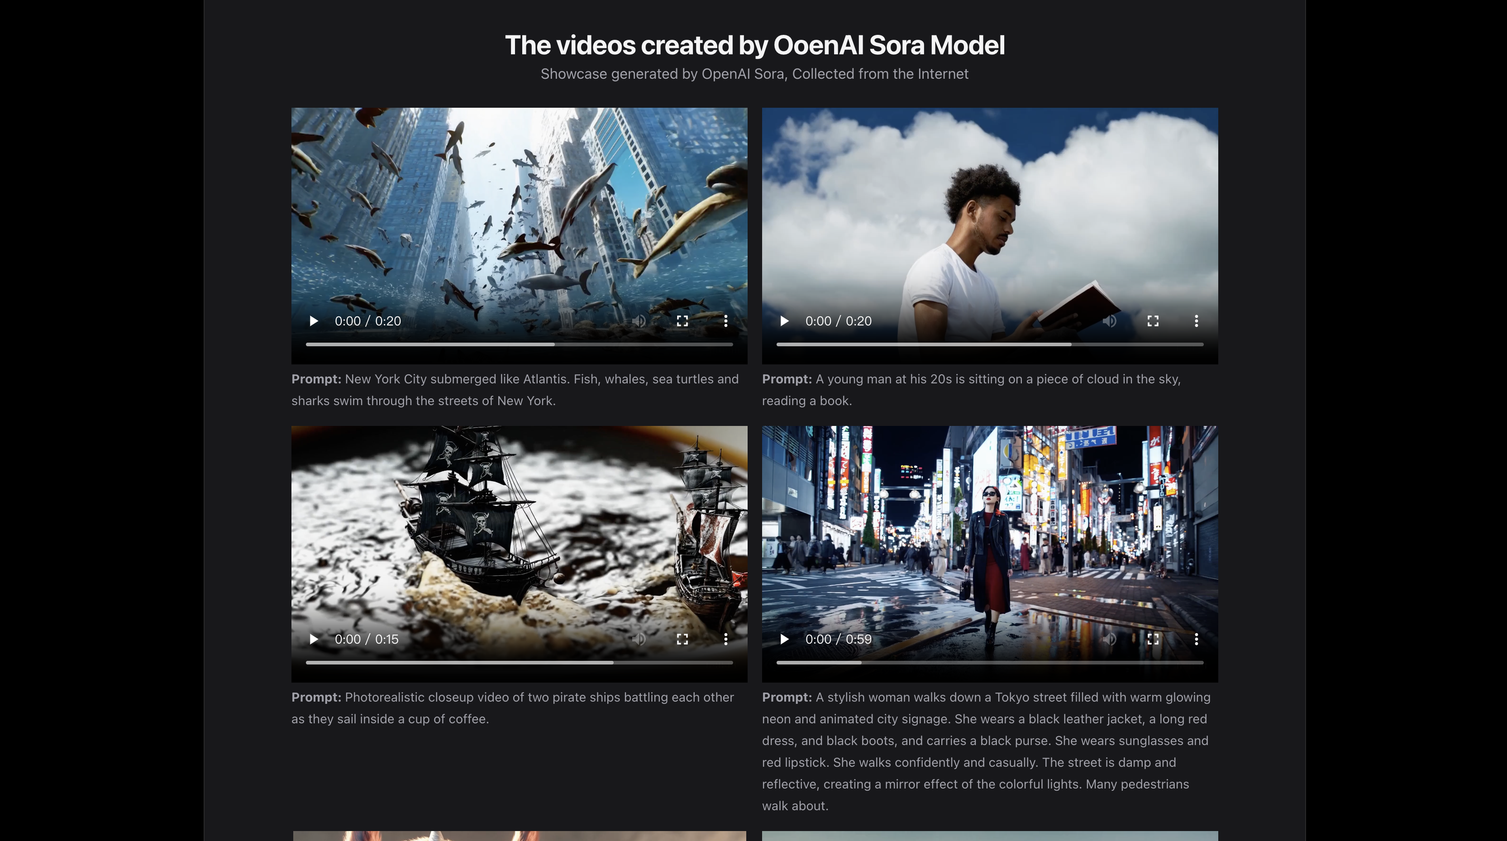
Task: Click the page heading about Sora Model
Action: (x=754, y=45)
